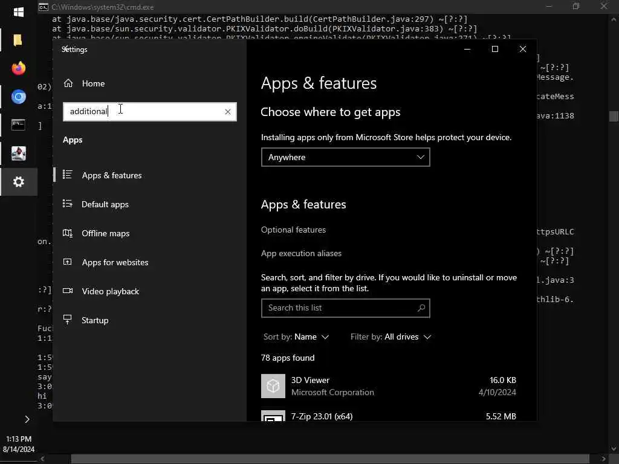Maximize the Settings window
619x464 pixels.
click(494, 49)
